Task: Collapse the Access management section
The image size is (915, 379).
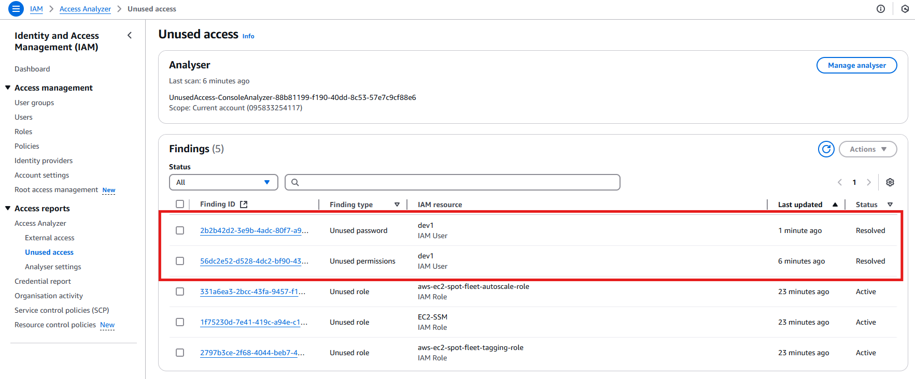Action: (8, 88)
